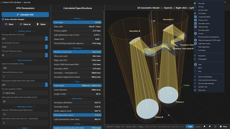The height and width of the screenshot is (129, 230).
Task: Uncheck the Component labels checkbox
Action: 195,17
